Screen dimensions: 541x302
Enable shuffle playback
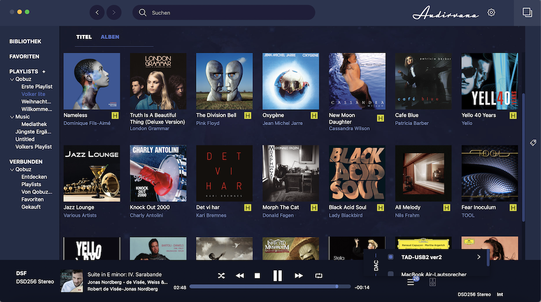point(221,276)
